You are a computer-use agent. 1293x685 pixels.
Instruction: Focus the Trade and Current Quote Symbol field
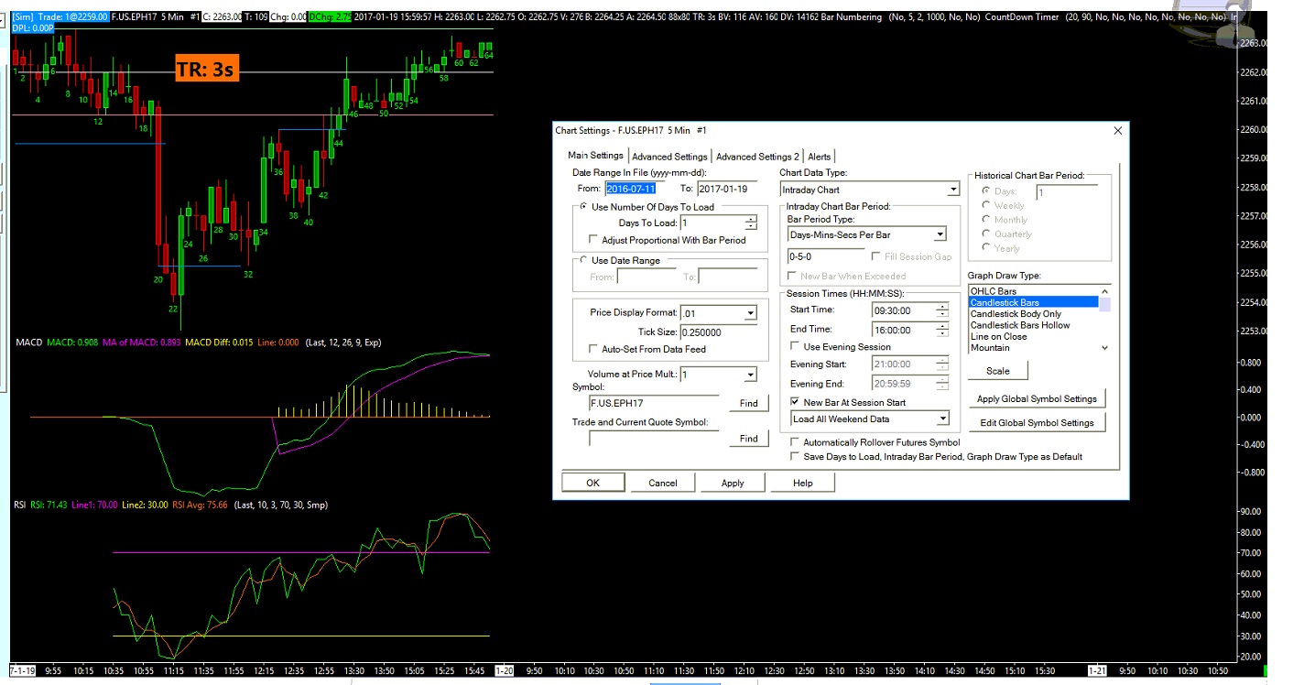(x=654, y=439)
